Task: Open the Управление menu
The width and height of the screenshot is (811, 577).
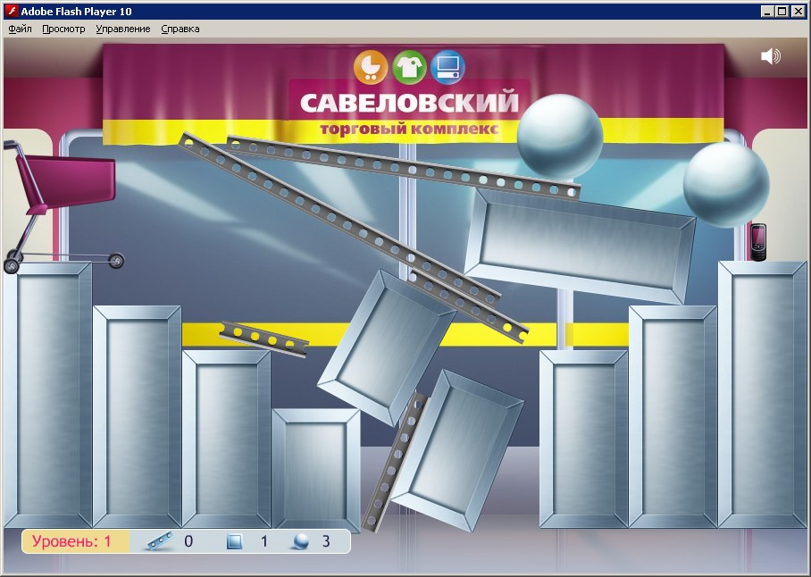Action: tap(123, 29)
